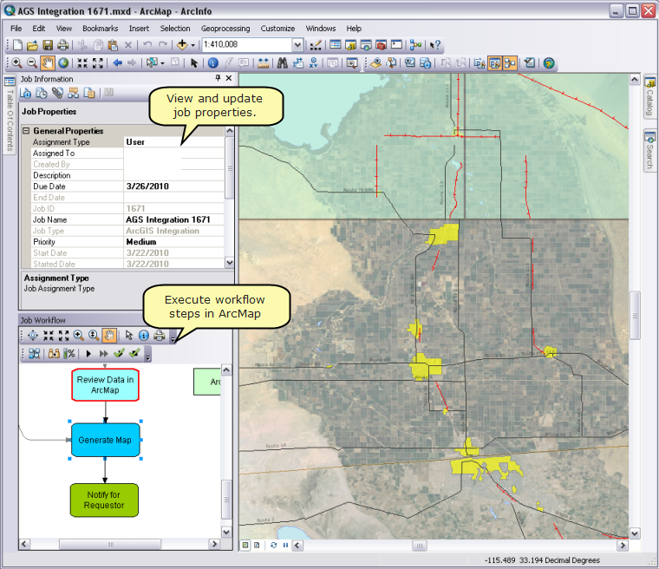This screenshot has height=569, width=659.
Task: Select the Zoom In map tool
Action: point(16,63)
